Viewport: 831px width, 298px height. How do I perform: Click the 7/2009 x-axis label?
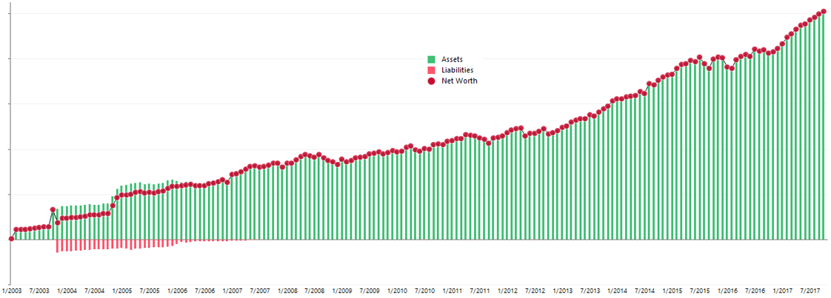[x=370, y=291]
